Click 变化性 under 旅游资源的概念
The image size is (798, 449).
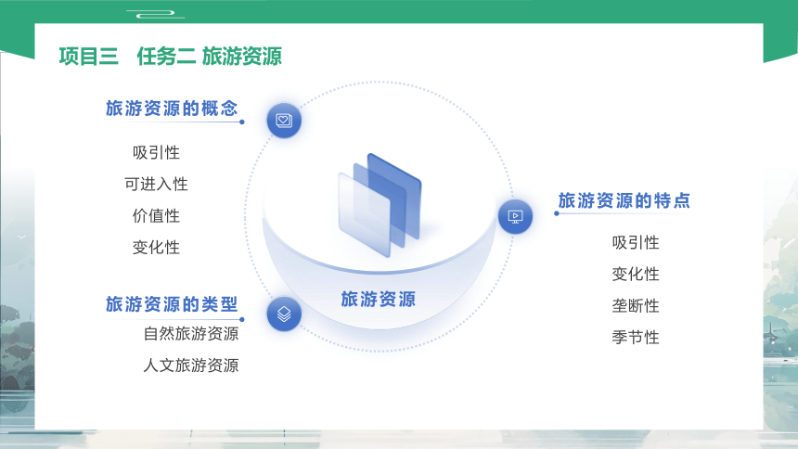click(x=156, y=248)
